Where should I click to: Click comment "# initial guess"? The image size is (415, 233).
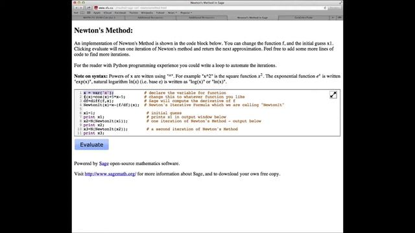pyautogui.click(x=164, y=113)
